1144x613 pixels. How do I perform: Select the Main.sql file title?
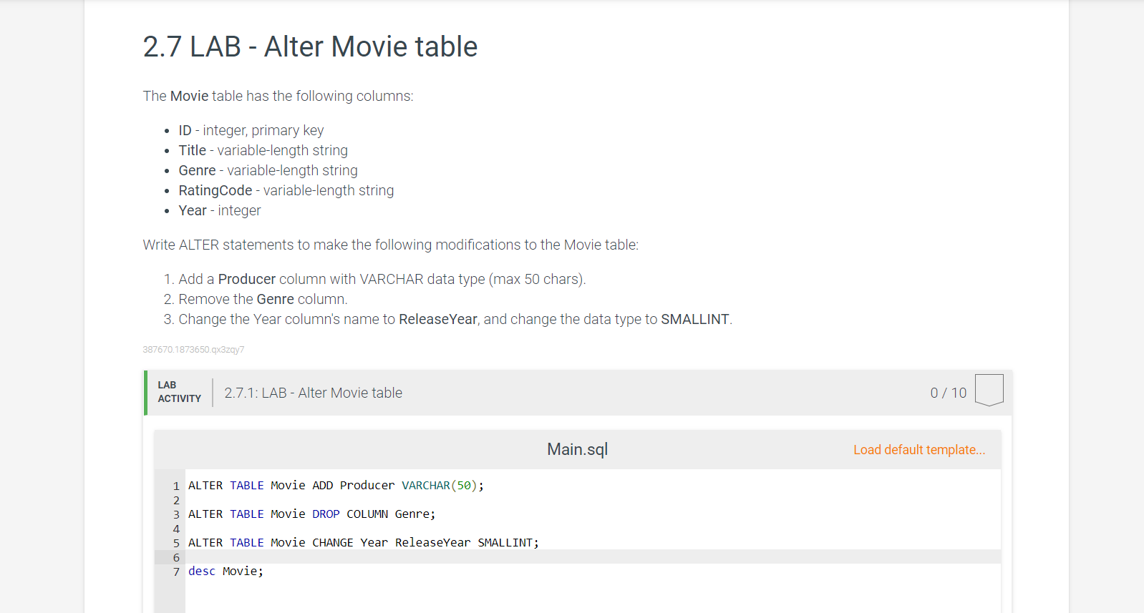pyautogui.click(x=577, y=449)
